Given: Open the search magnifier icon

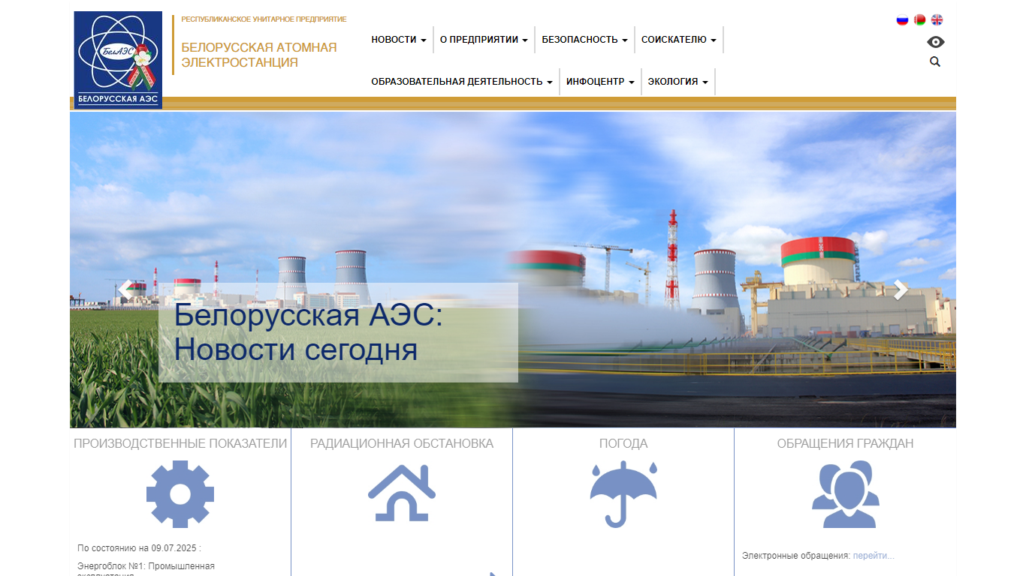Looking at the screenshot, I should tap(935, 62).
